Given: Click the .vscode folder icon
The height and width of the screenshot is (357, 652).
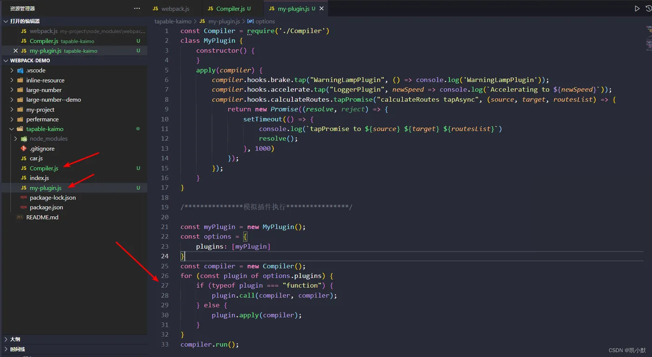Looking at the screenshot, I should pyautogui.click(x=20, y=71).
